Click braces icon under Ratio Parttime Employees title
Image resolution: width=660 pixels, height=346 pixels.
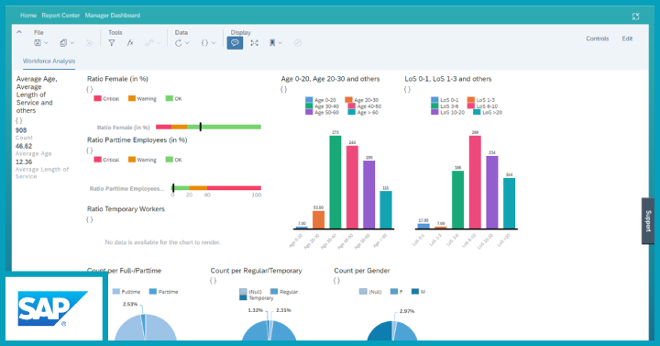tap(90, 151)
